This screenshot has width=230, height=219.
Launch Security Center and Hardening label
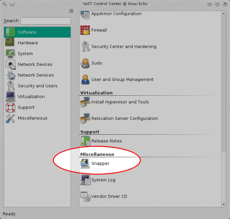pos(124,47)
